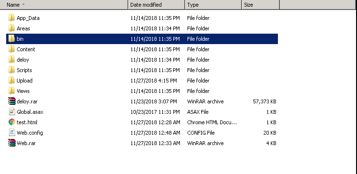Select the Areas folder icon

[x=12, y=28]
